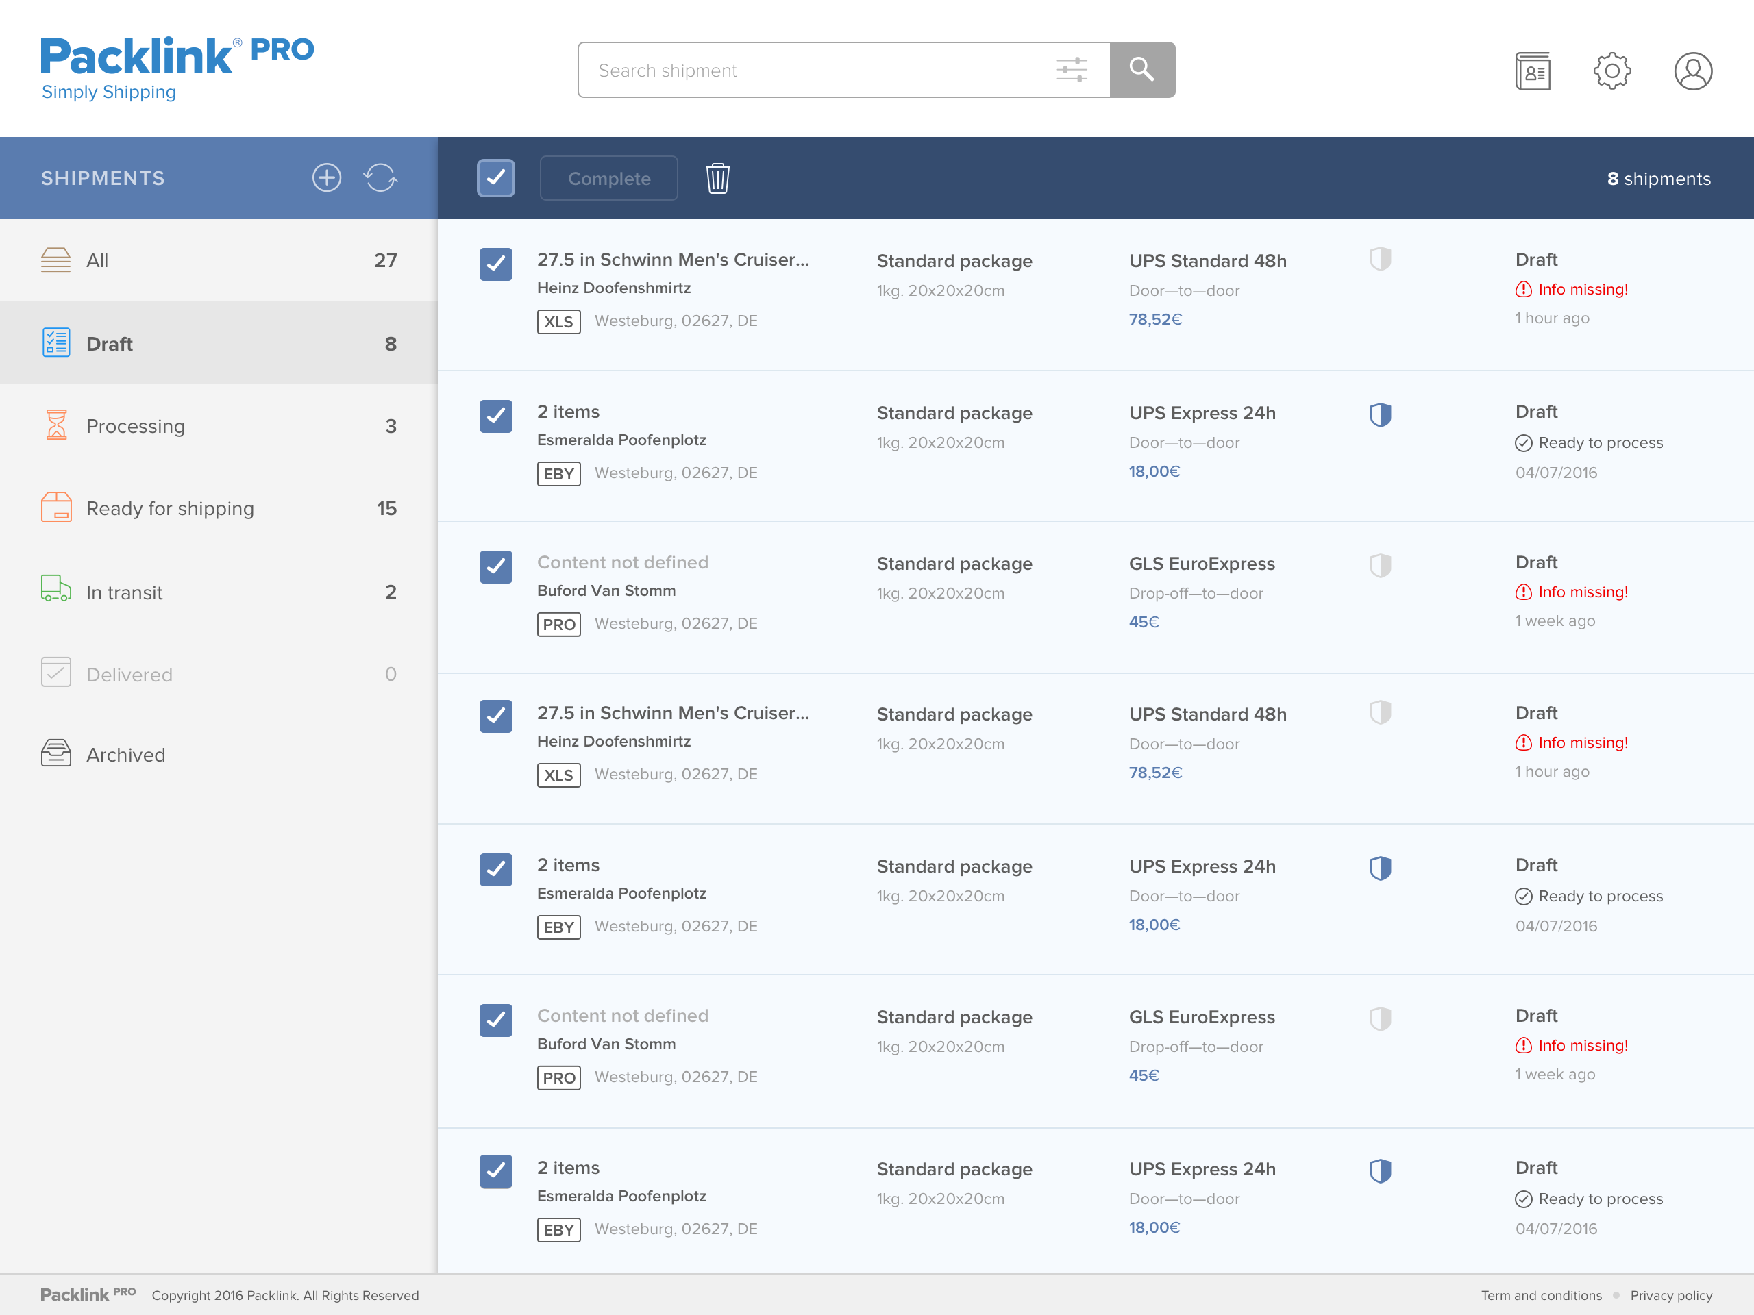Show Archived shipments
This screenshot has height=1315, width=1754.
tap(125, 755)
